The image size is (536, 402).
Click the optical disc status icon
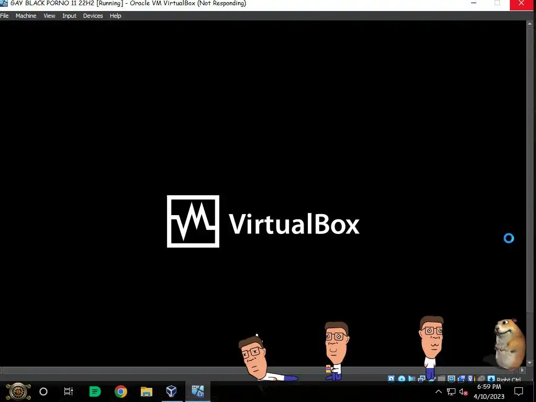pos(401,379)
